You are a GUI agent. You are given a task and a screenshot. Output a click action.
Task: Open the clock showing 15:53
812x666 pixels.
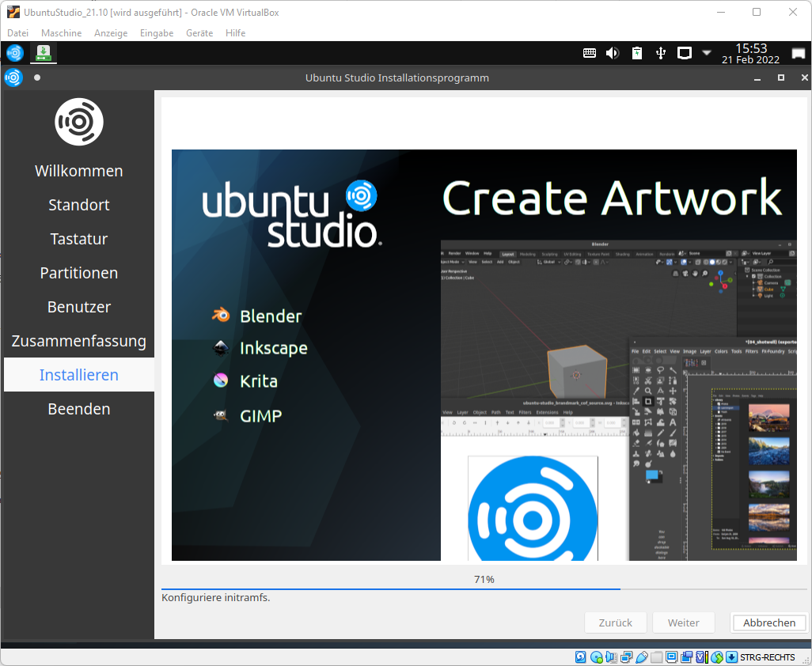(x=751, y=53)
